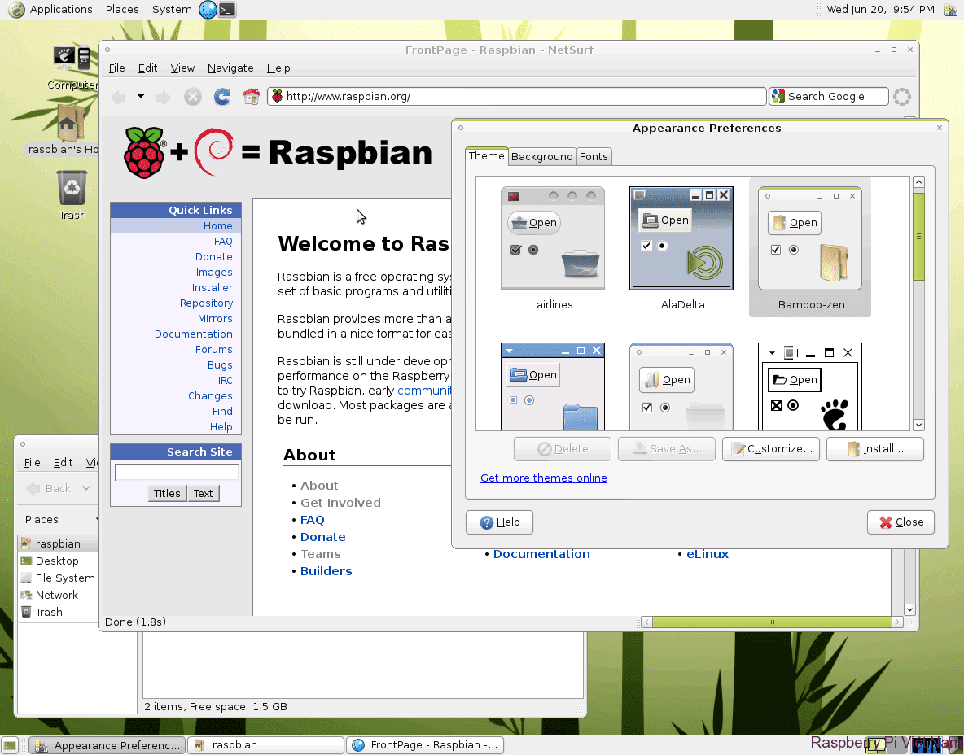Viewport: 964px width, 755px height.
Task: Open the Navigate menu in NetSurf
Action: pyautogui.click(x=230, y=68)
